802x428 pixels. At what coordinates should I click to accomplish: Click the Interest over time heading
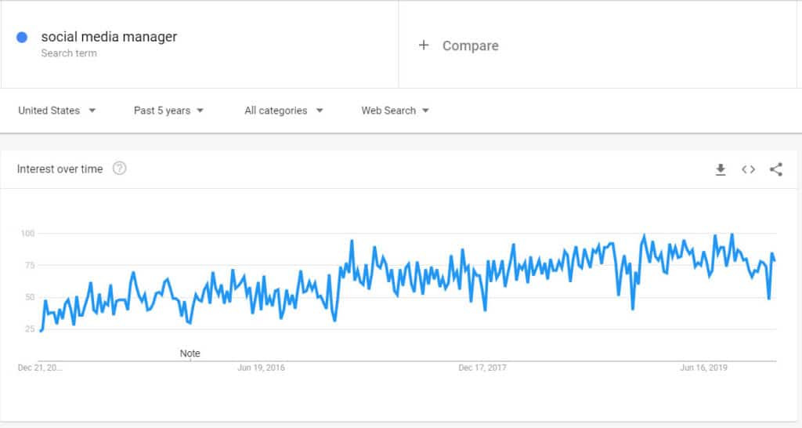click(60, 169)
